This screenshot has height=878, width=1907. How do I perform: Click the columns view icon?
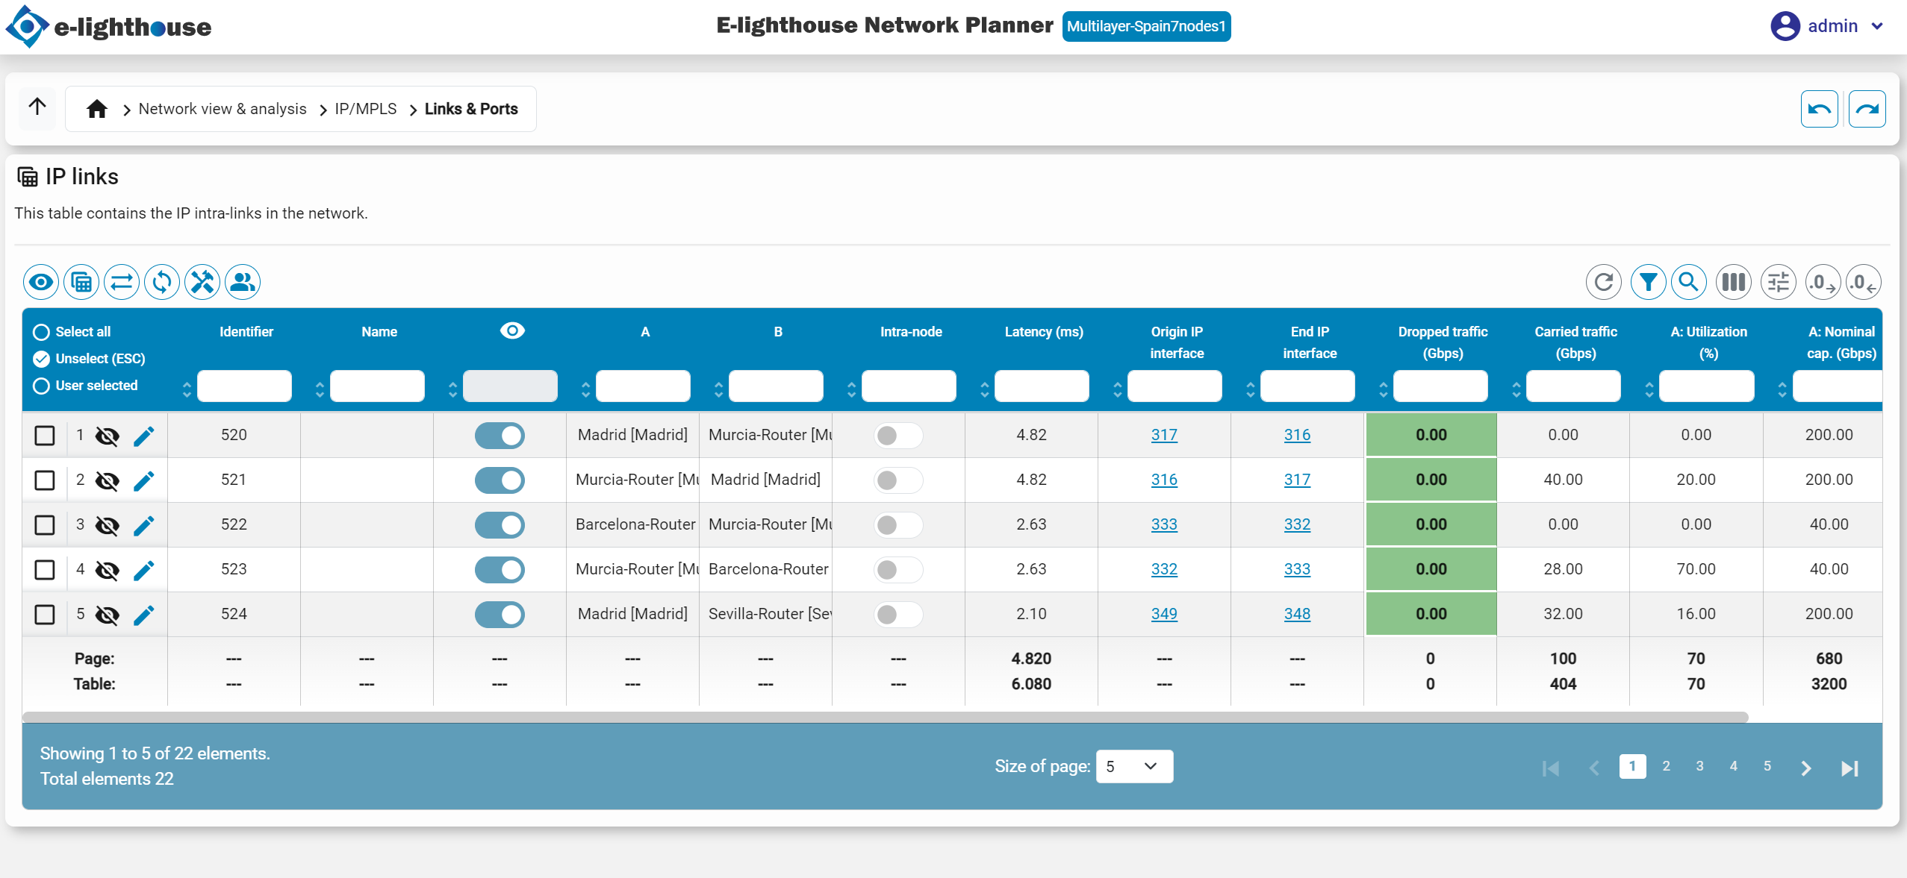1732,282
